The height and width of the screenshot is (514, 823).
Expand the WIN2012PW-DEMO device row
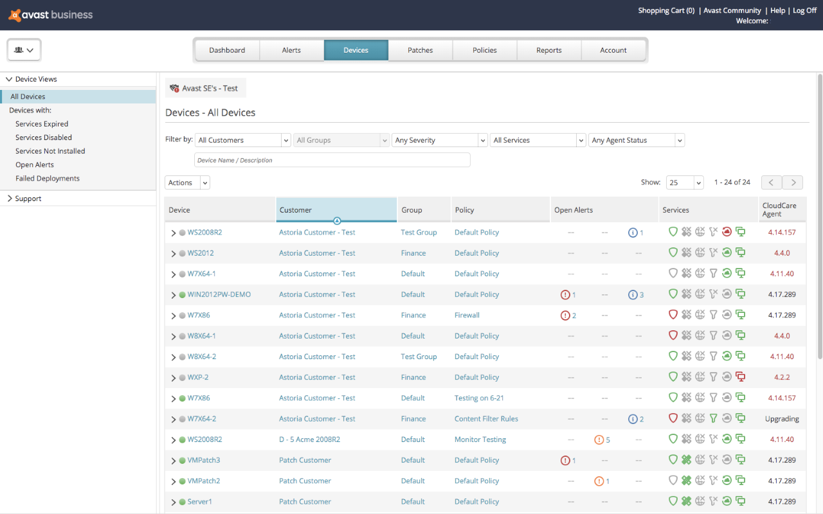pyautogui.click(x=174, y=295)
